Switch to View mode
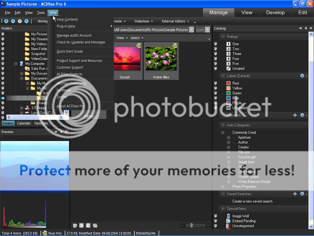Viewport: 314px width, 236px height. tap(247, 12)
